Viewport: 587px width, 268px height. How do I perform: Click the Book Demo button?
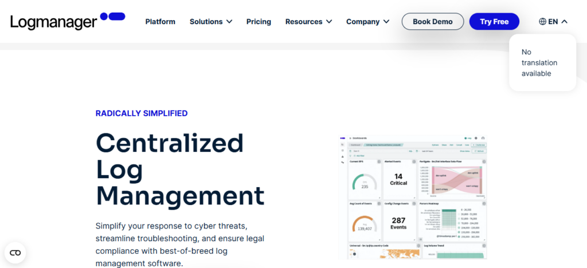coord(433,22)
